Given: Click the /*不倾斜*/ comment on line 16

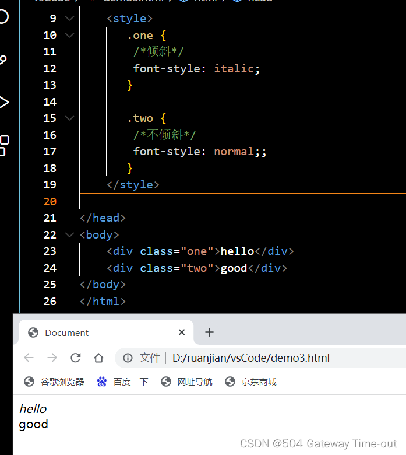Looking at the screenshot, I should pyautogui.click(x=165, y=135).
